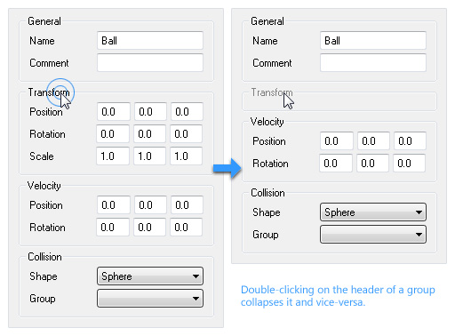Image resolution: width=455 pixels, height=336 pixels.
Task: Click the Velocity group header in right panel
Action: click(267, 122)
